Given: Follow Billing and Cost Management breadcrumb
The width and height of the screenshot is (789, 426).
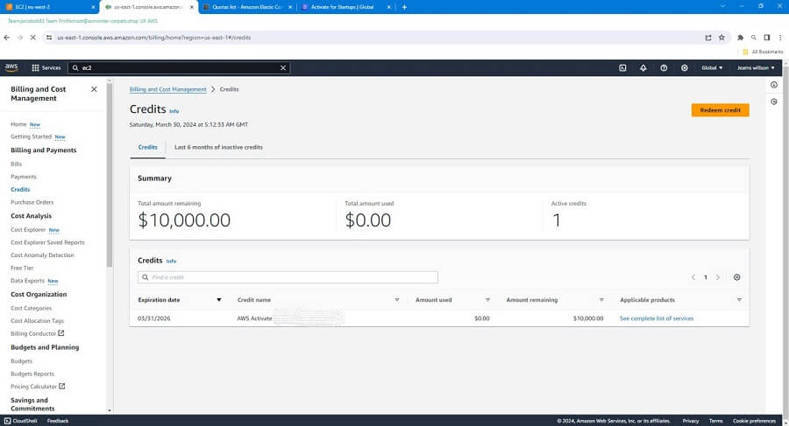Looking at the screenshot, I should coord(167,89).
